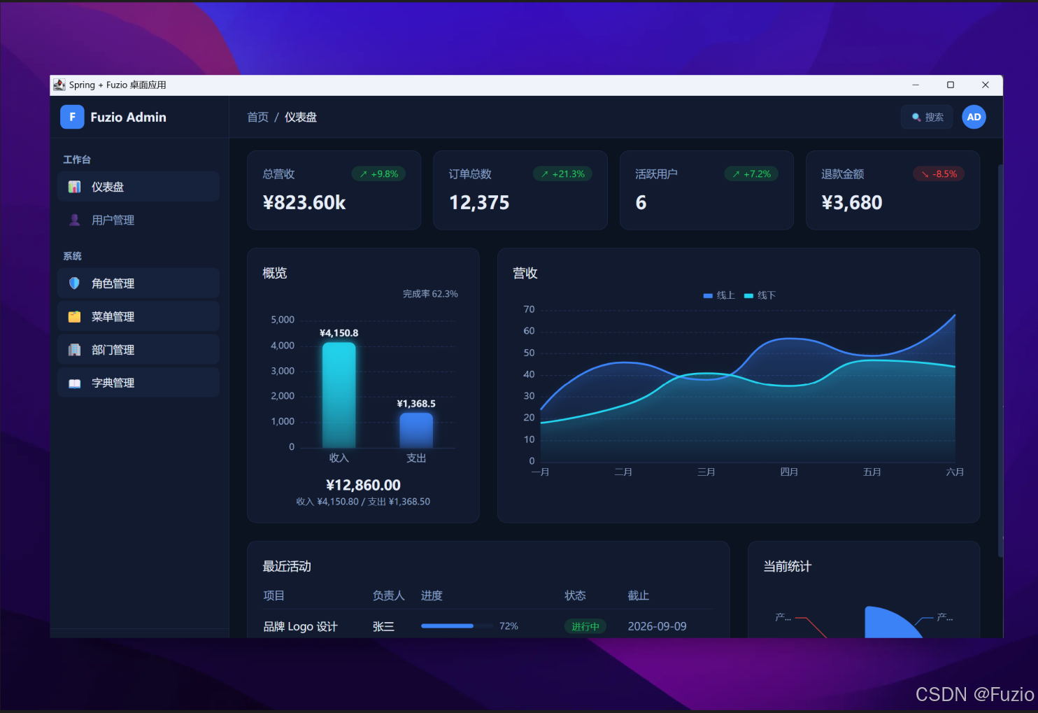Click the -8.5% trend badge on 退款金额
Screen dimensions: 1038x713
tap(939, 174)
